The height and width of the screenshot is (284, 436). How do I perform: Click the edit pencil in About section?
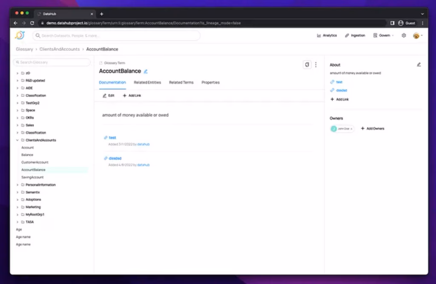[x=419, y=65]
